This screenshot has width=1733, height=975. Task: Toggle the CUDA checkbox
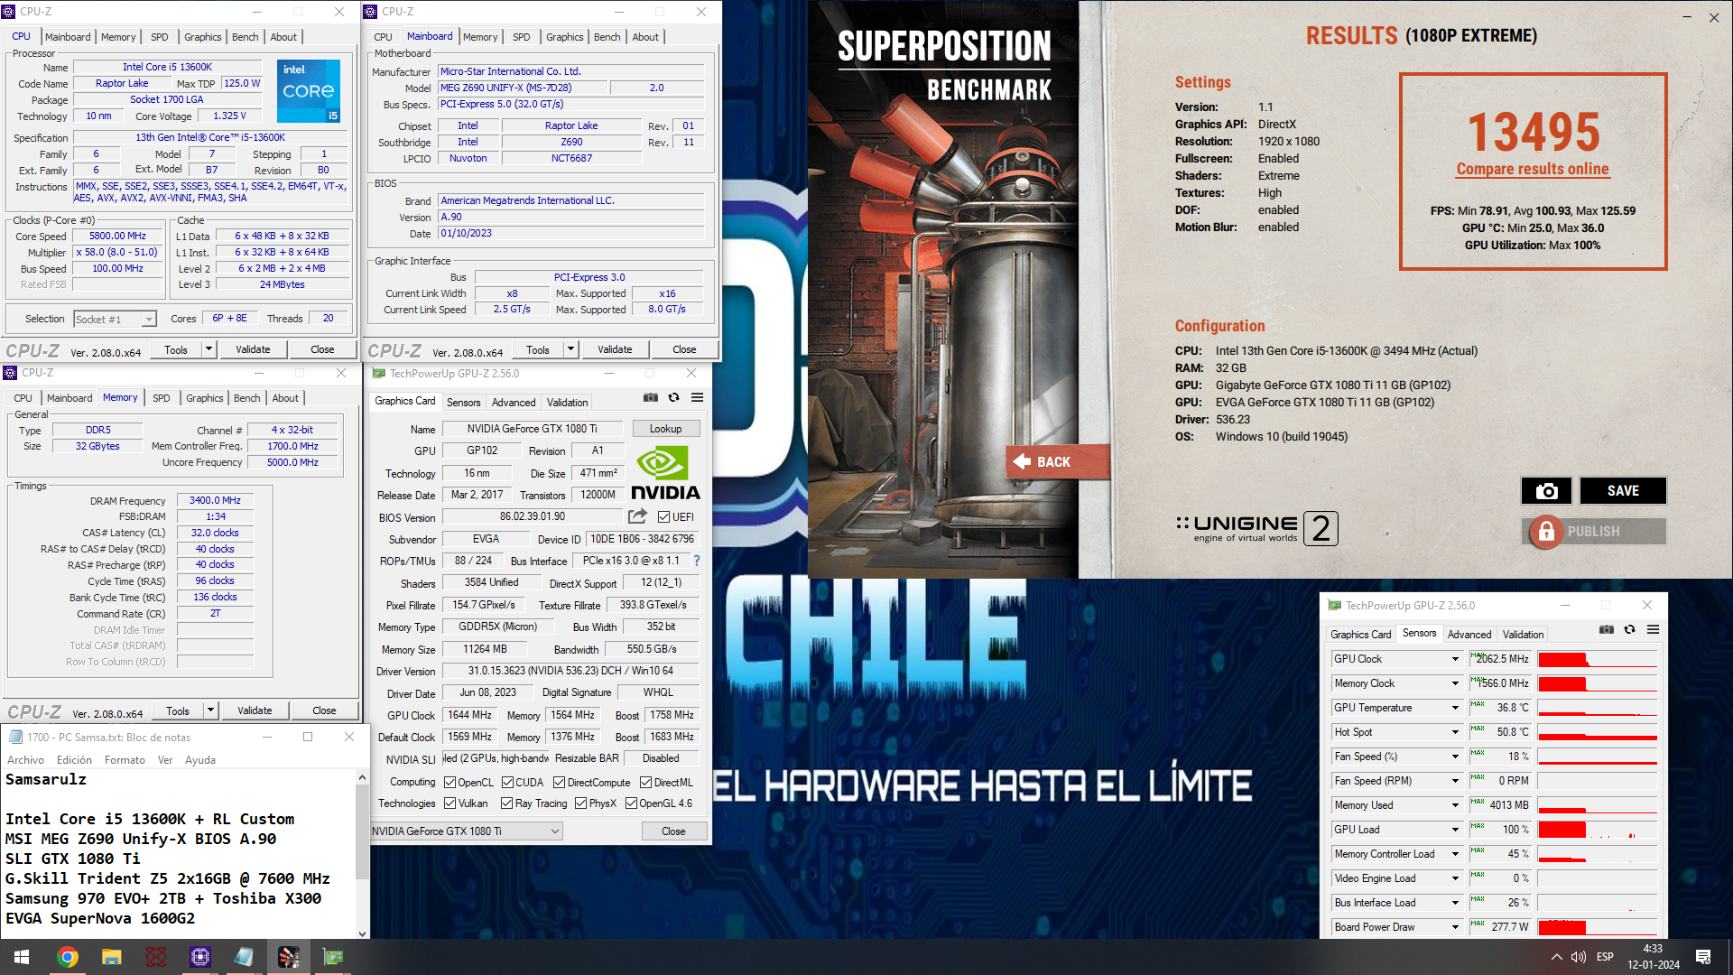(x=507, y=783)
